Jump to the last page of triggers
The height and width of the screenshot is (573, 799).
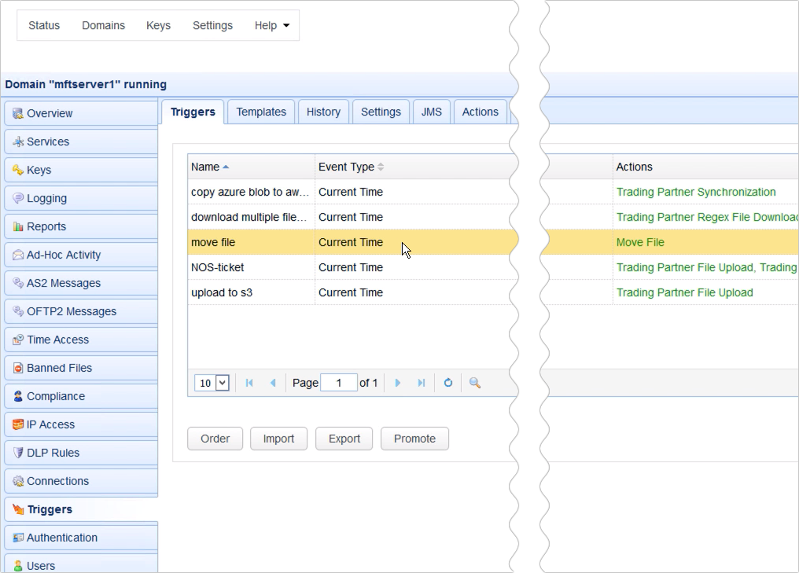422,383
